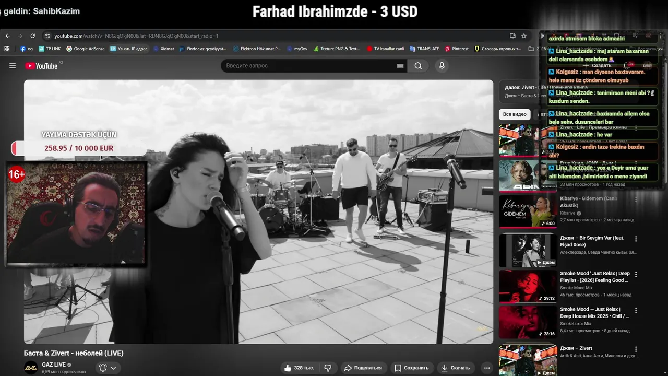Click the browser address bar URL
Screen dimensions: 668x376
pyautogui.click(x=136, y=36)
